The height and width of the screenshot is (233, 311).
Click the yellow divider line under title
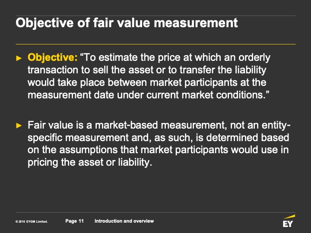pos(155,44)
